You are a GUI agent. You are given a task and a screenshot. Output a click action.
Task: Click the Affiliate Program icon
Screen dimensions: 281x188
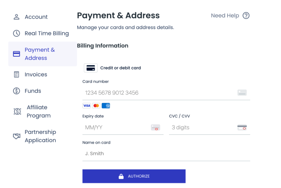click(x=18, y=111)
